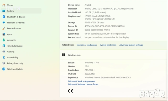The width and height of the screenshot is (168, 101).
Task: Click the Windows 11 Pro edition value
Action: coord(92,63)
